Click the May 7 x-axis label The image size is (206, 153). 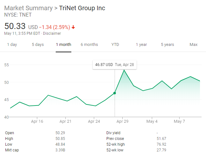[179, 121]
